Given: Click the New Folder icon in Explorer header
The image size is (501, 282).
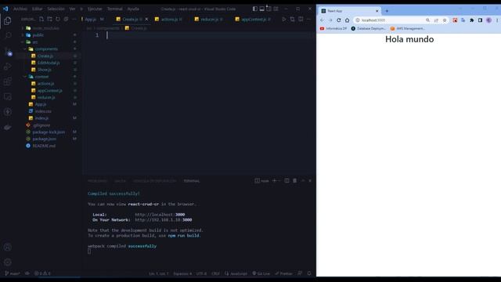Looking at the screenshot, I should (49, 19).
